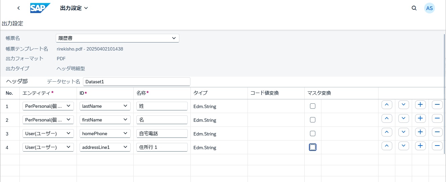The width and height of the screenshot is (446, 182).
Task: Add a row after row 3
Action: coord(420,132)
